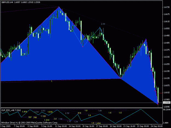Screen dimensions: 171x128
Task: Select the 1.5895 price axis label
Action: click(167, 107)
